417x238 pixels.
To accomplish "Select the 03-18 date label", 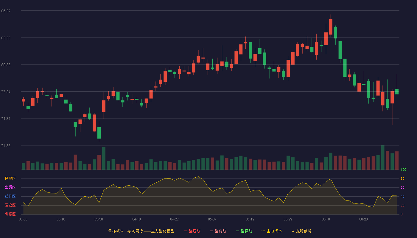I will pyautogui.click(x=61, y=219).
